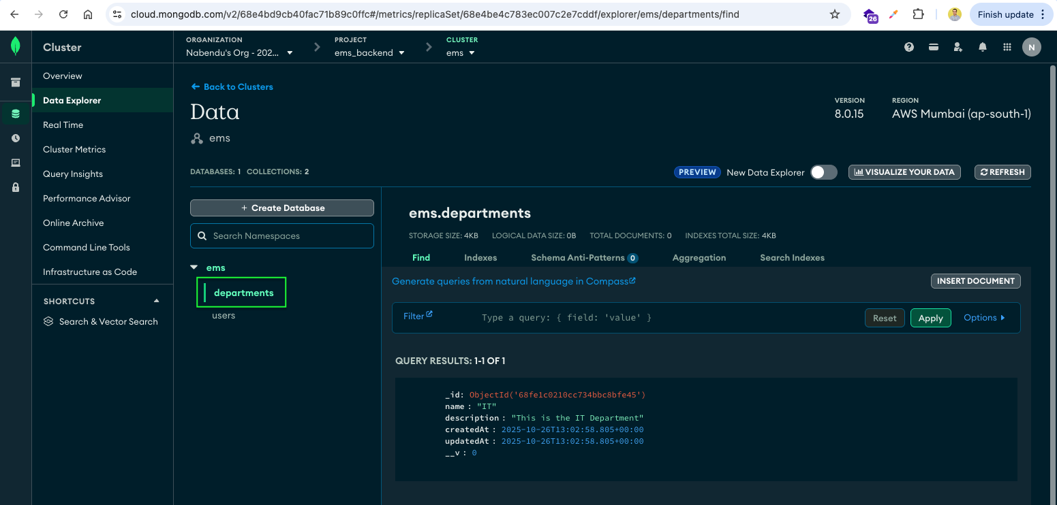Open the lock security sidebar icon

point(16,187)
